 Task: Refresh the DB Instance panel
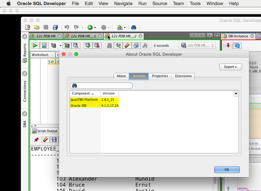coord(237,46)
